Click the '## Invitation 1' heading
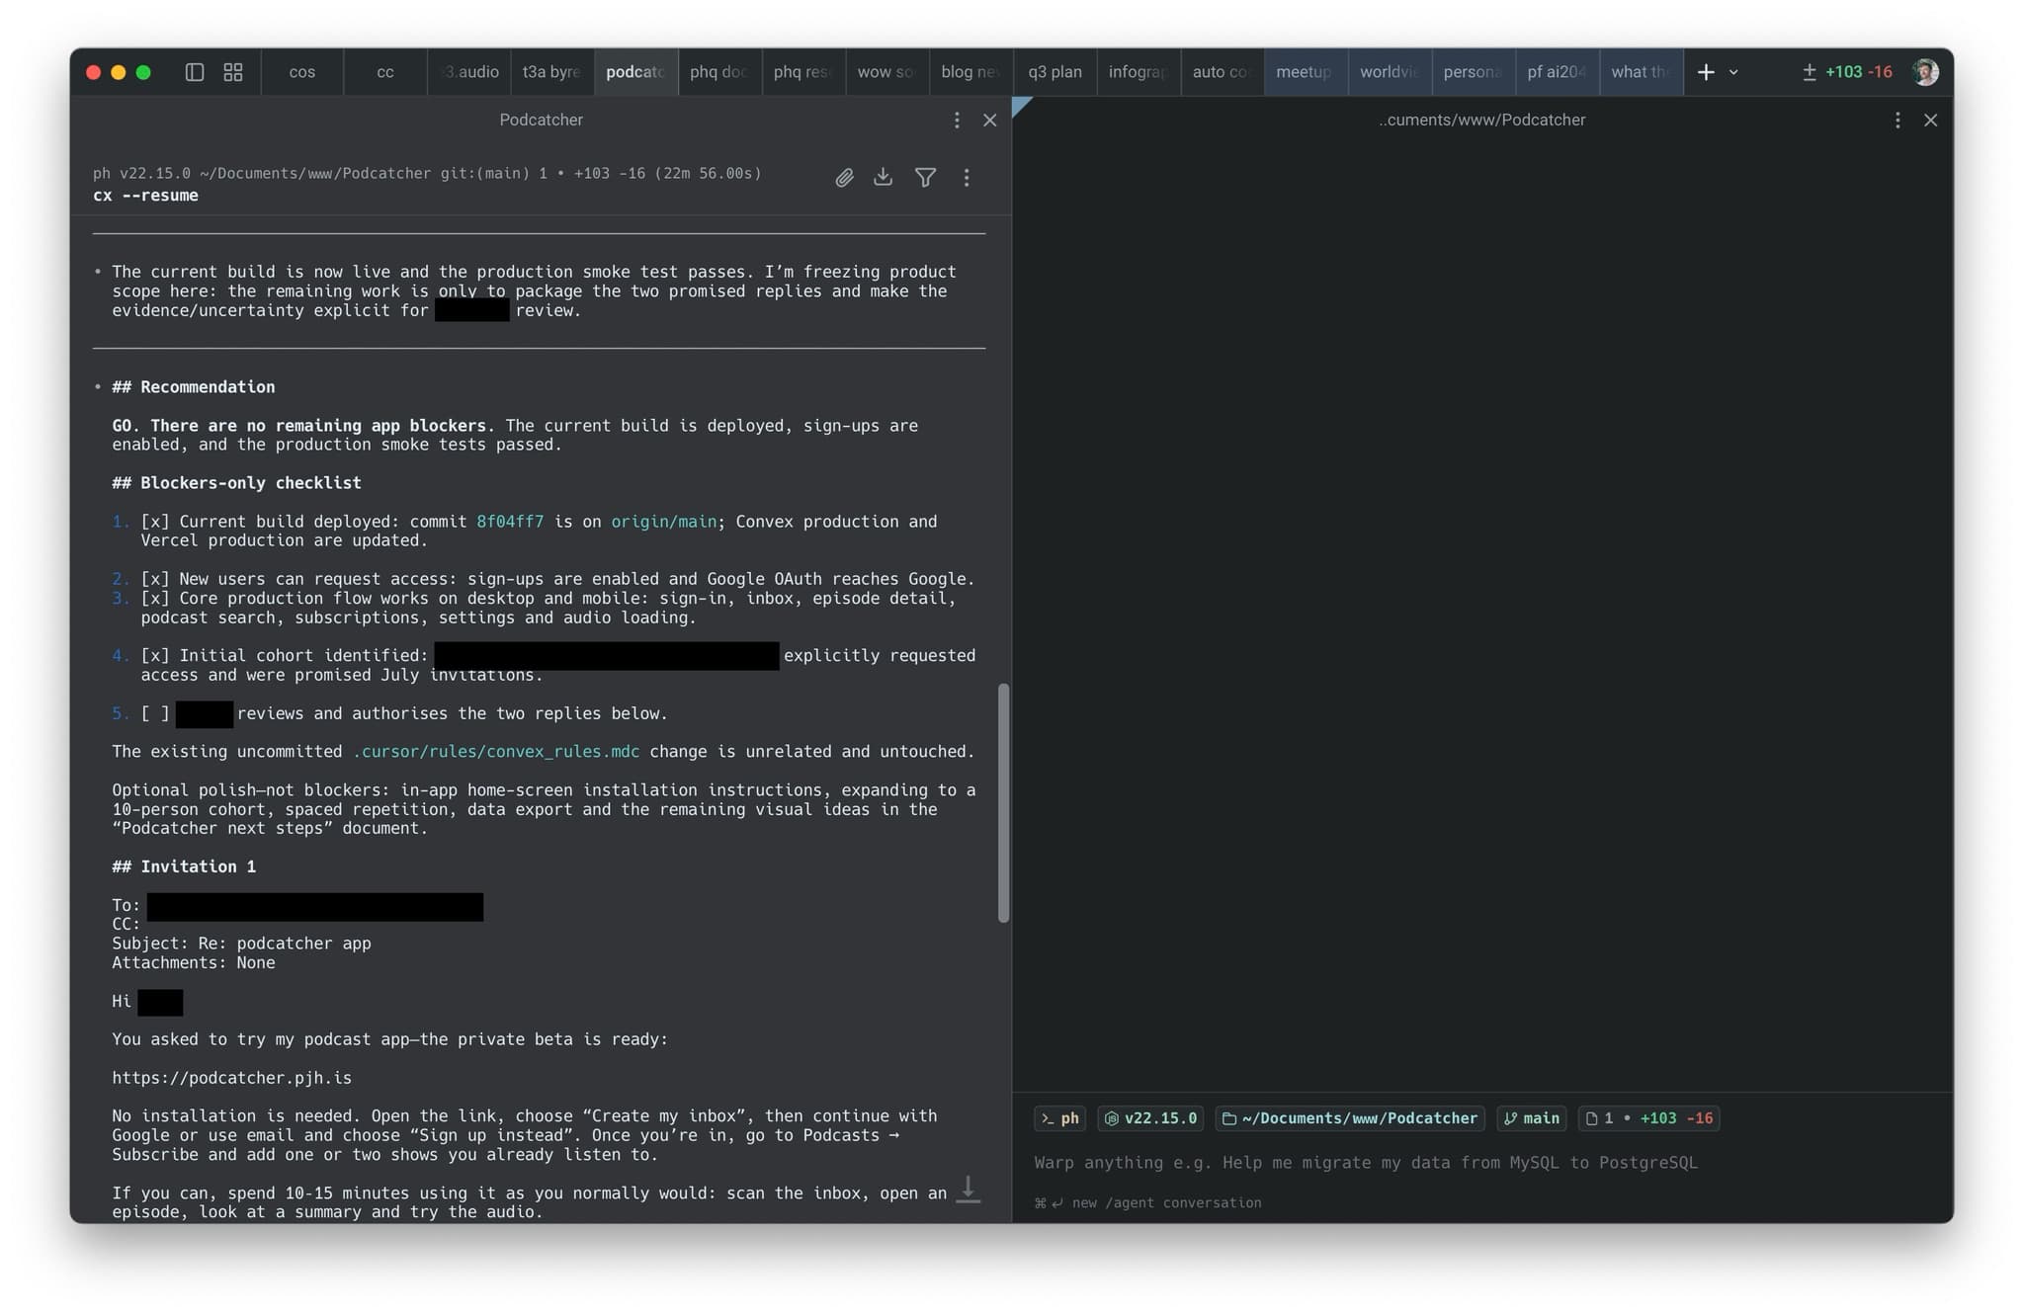 click(184, 866)
